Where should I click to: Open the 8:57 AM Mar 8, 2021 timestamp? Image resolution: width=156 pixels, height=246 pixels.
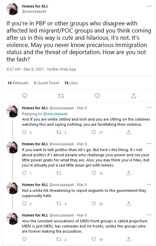25,69
